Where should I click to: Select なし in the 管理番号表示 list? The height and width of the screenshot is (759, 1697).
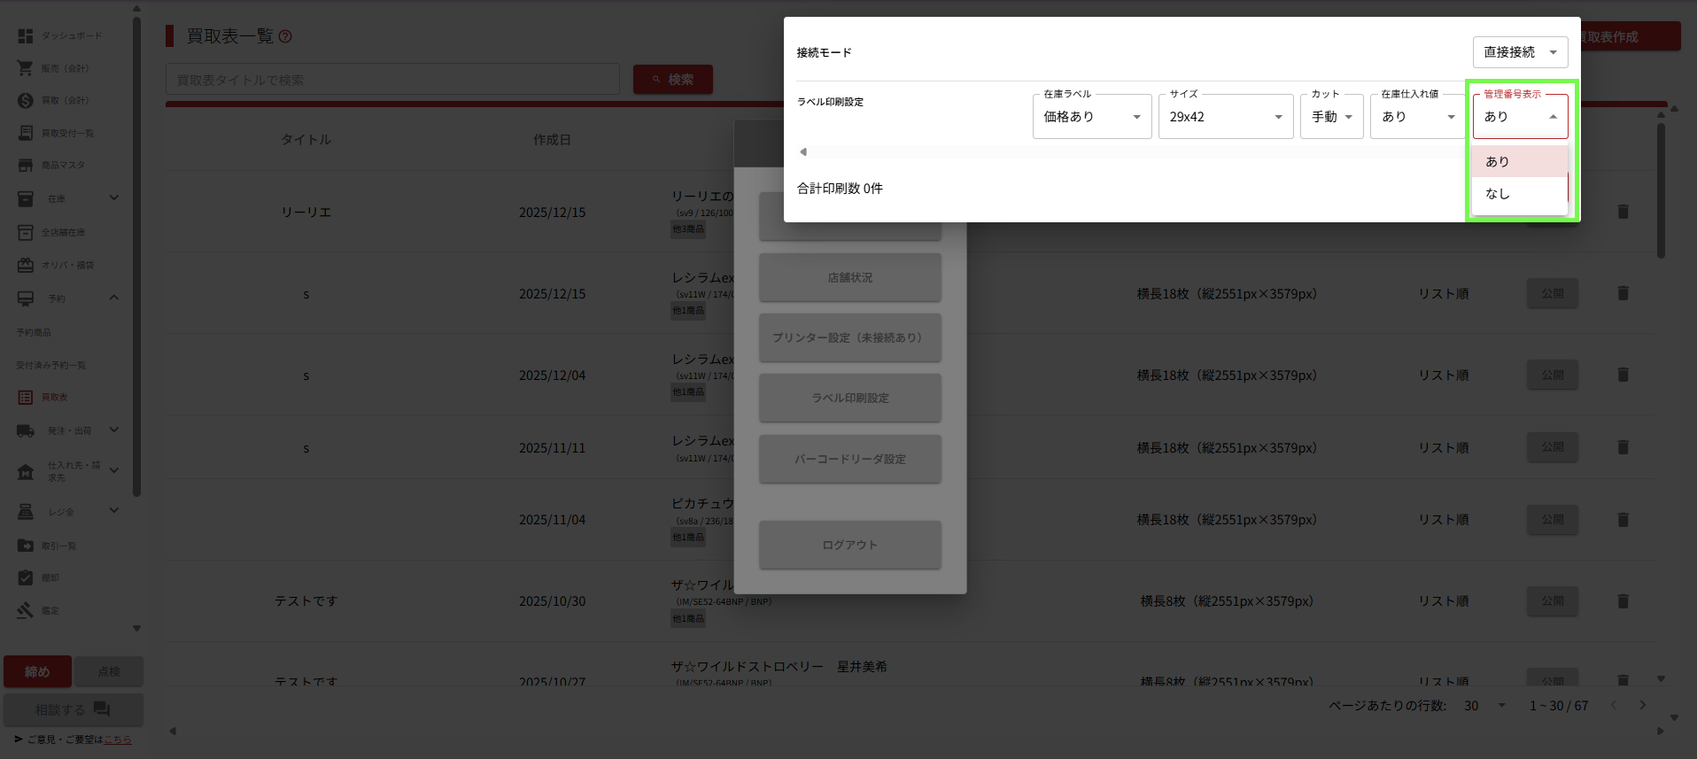point(1498,194)
